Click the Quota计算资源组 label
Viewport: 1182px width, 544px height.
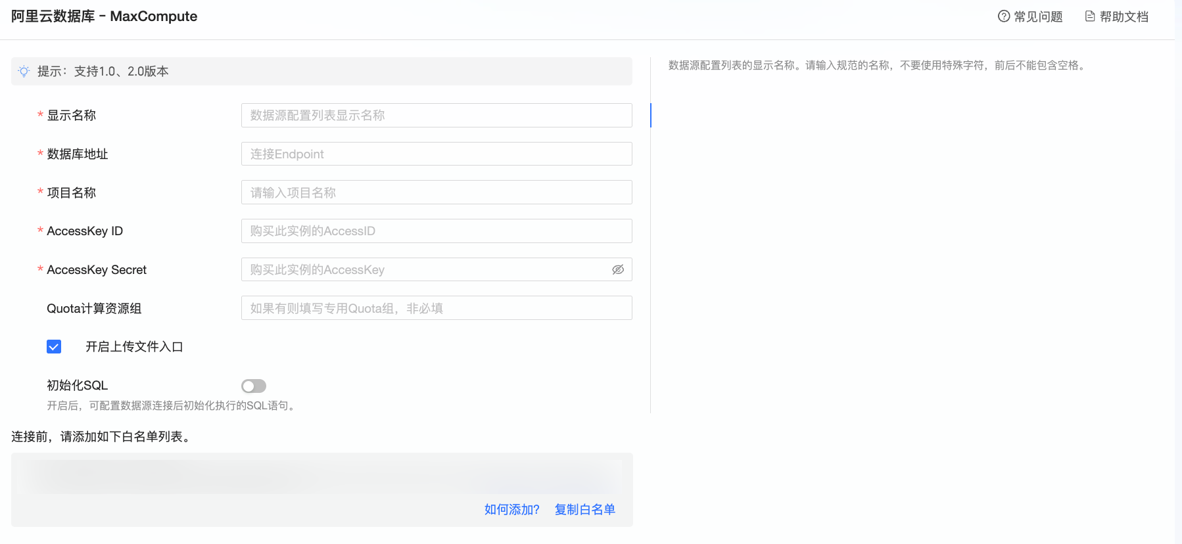[x=94, y=308]
